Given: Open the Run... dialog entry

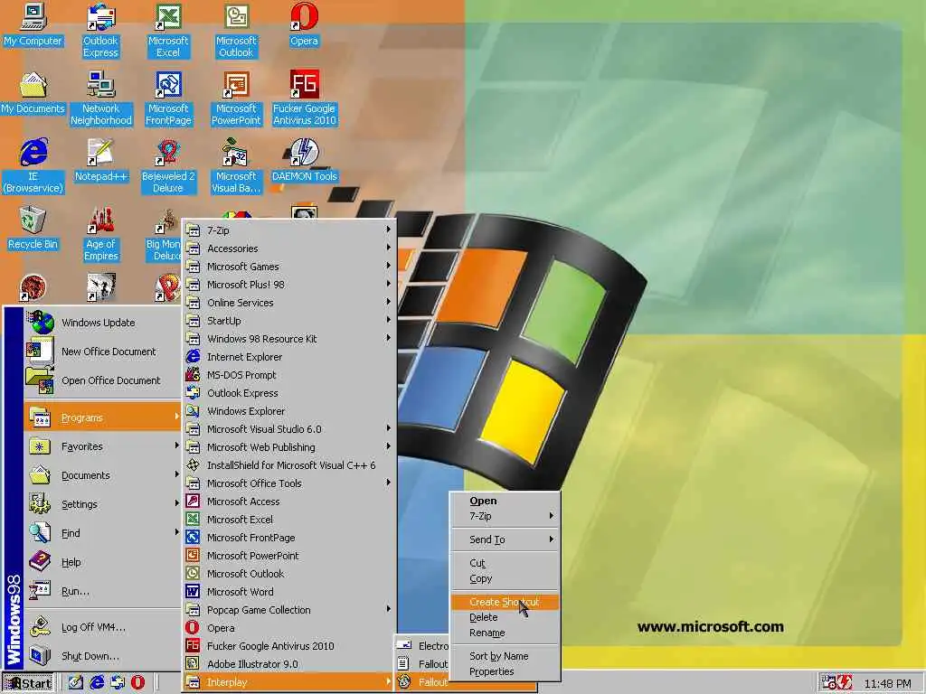Looking at the screenshot, I should tap(103, 591).
